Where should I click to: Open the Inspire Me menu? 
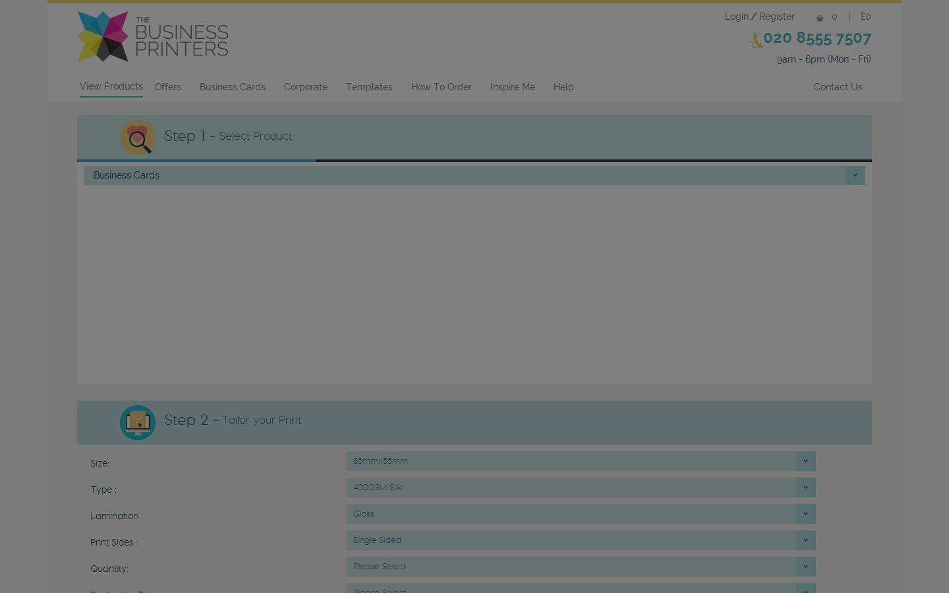click(x=513, y=87)
